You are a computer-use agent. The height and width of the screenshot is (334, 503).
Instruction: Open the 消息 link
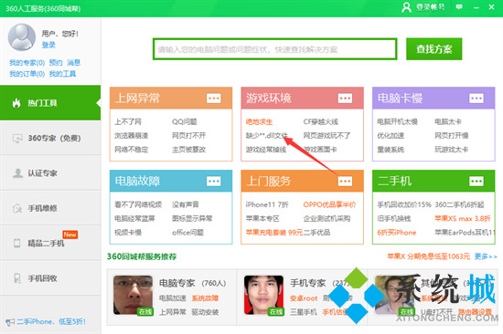73,63
